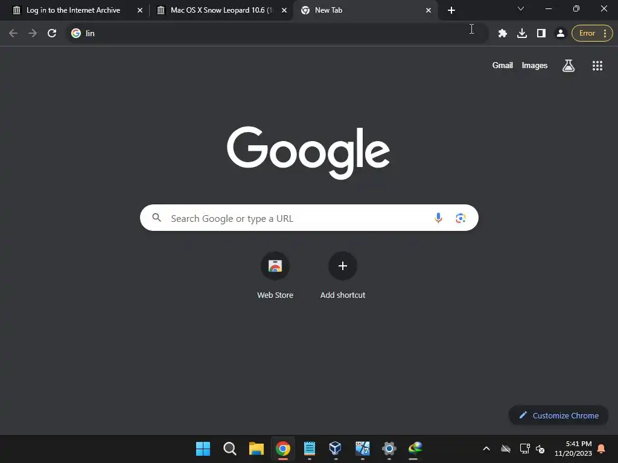
Task: Open the profile avatar icon
Action: coord(561,34)
